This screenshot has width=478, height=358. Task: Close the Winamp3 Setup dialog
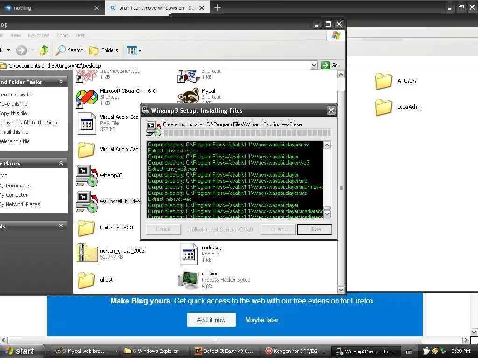pos(331,110)
